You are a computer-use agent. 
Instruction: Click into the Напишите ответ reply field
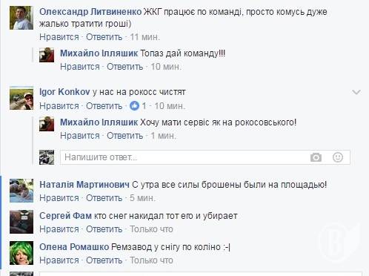pos(205,157)
